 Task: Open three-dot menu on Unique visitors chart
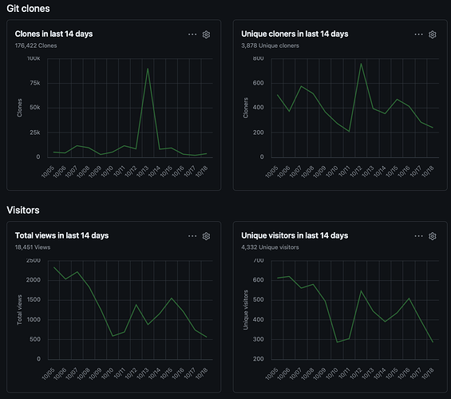[x=419, y=236]
